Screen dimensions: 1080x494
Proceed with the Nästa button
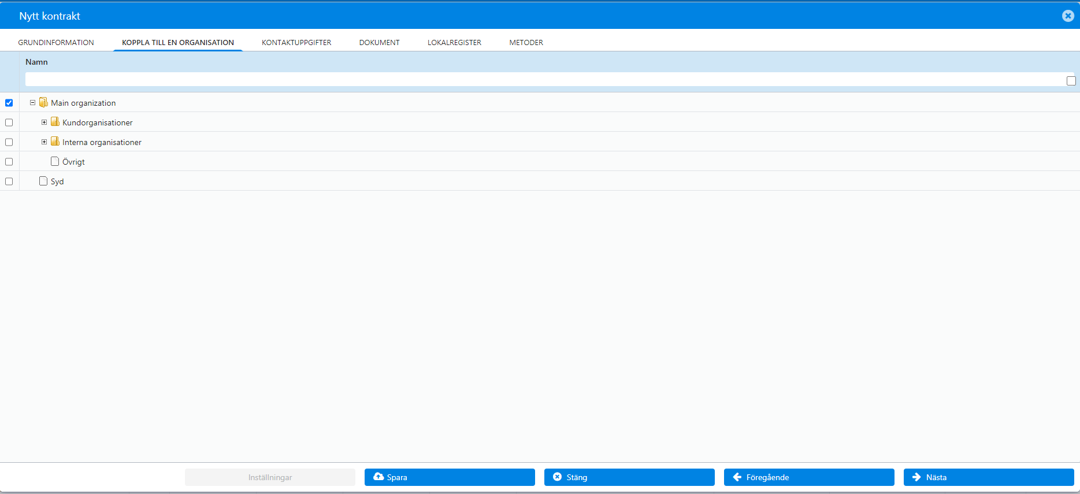coord(989,477)
